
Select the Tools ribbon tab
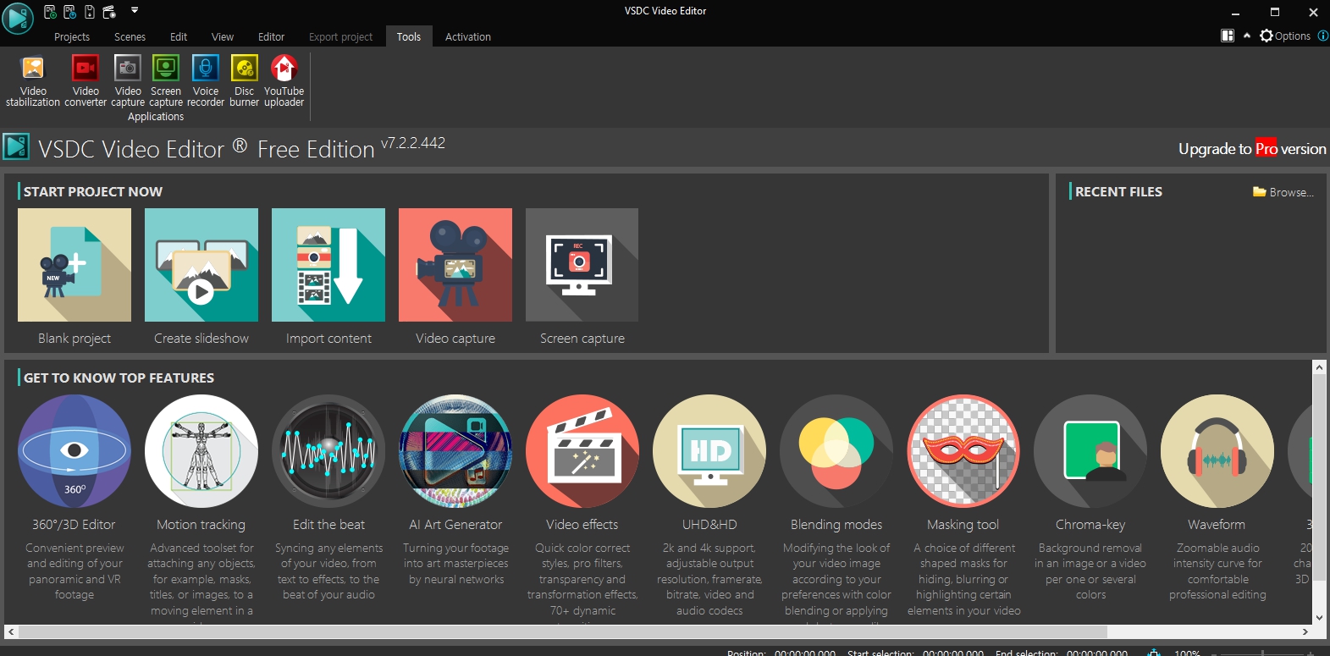409,37
